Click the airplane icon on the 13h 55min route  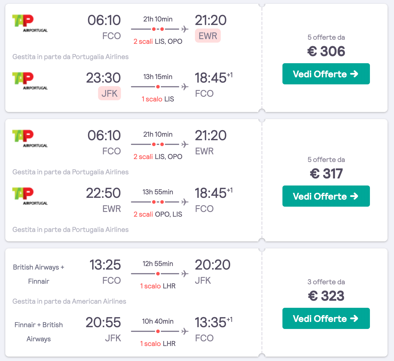click(185, 202)
